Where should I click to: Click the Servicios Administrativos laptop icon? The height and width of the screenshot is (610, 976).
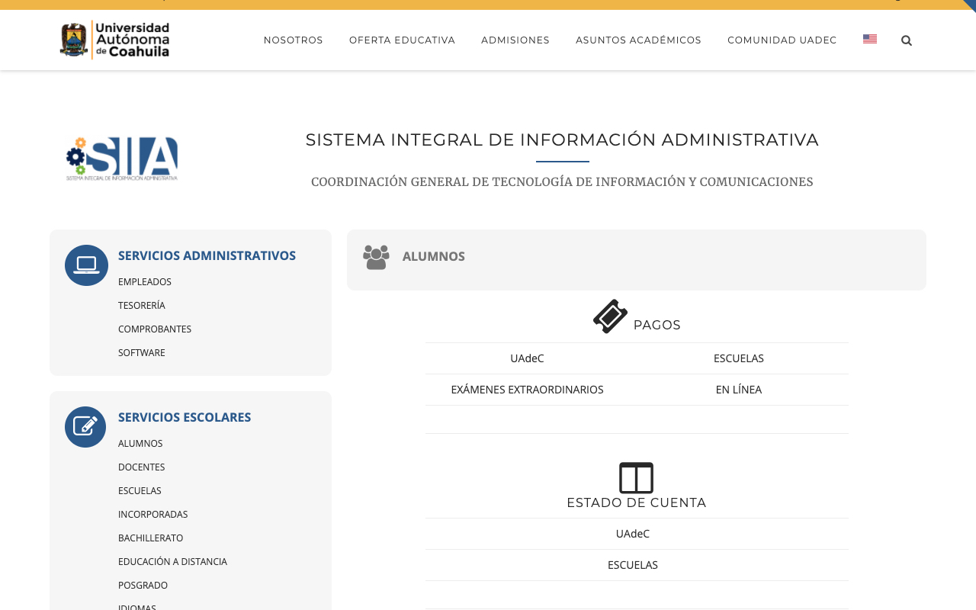tap(86, 265)
